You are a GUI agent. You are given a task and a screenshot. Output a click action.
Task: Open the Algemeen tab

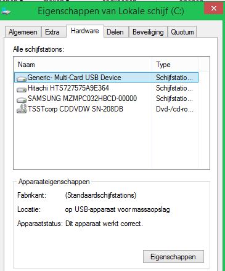point(23,32)
